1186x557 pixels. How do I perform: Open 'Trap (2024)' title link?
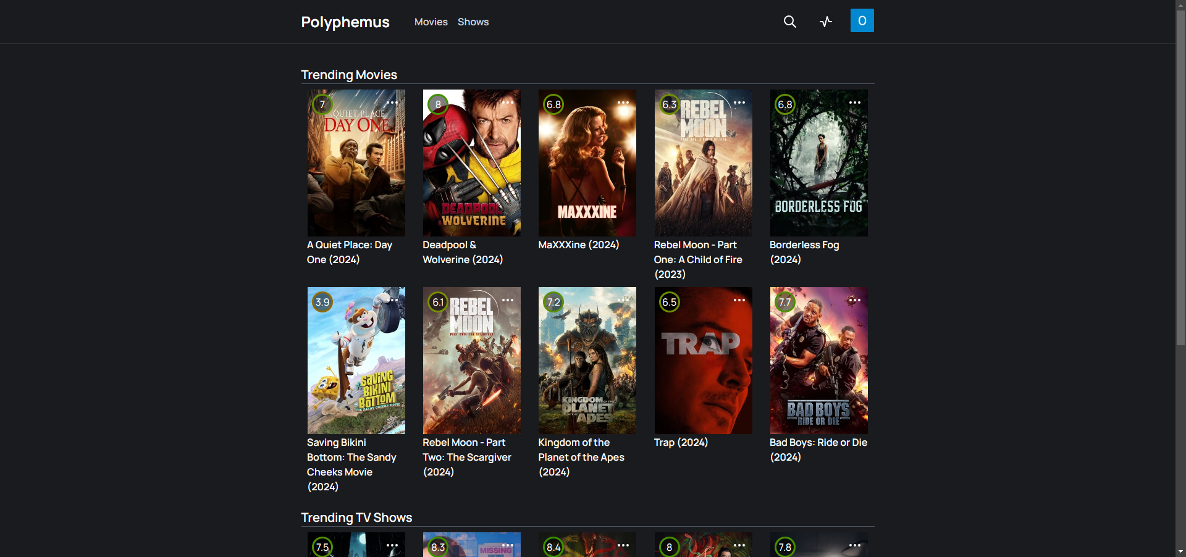pos(681,442)
